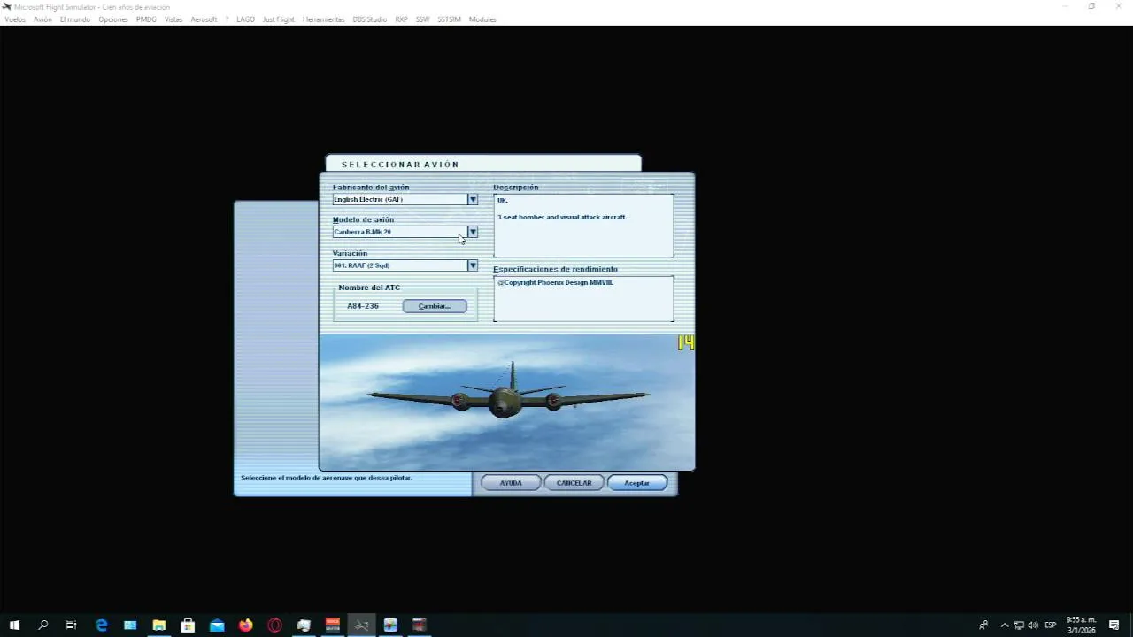Viewport: 1133px width, 637px height.
Task: Open Microsoft Store icon in taskbar
Action: [188, 625]
